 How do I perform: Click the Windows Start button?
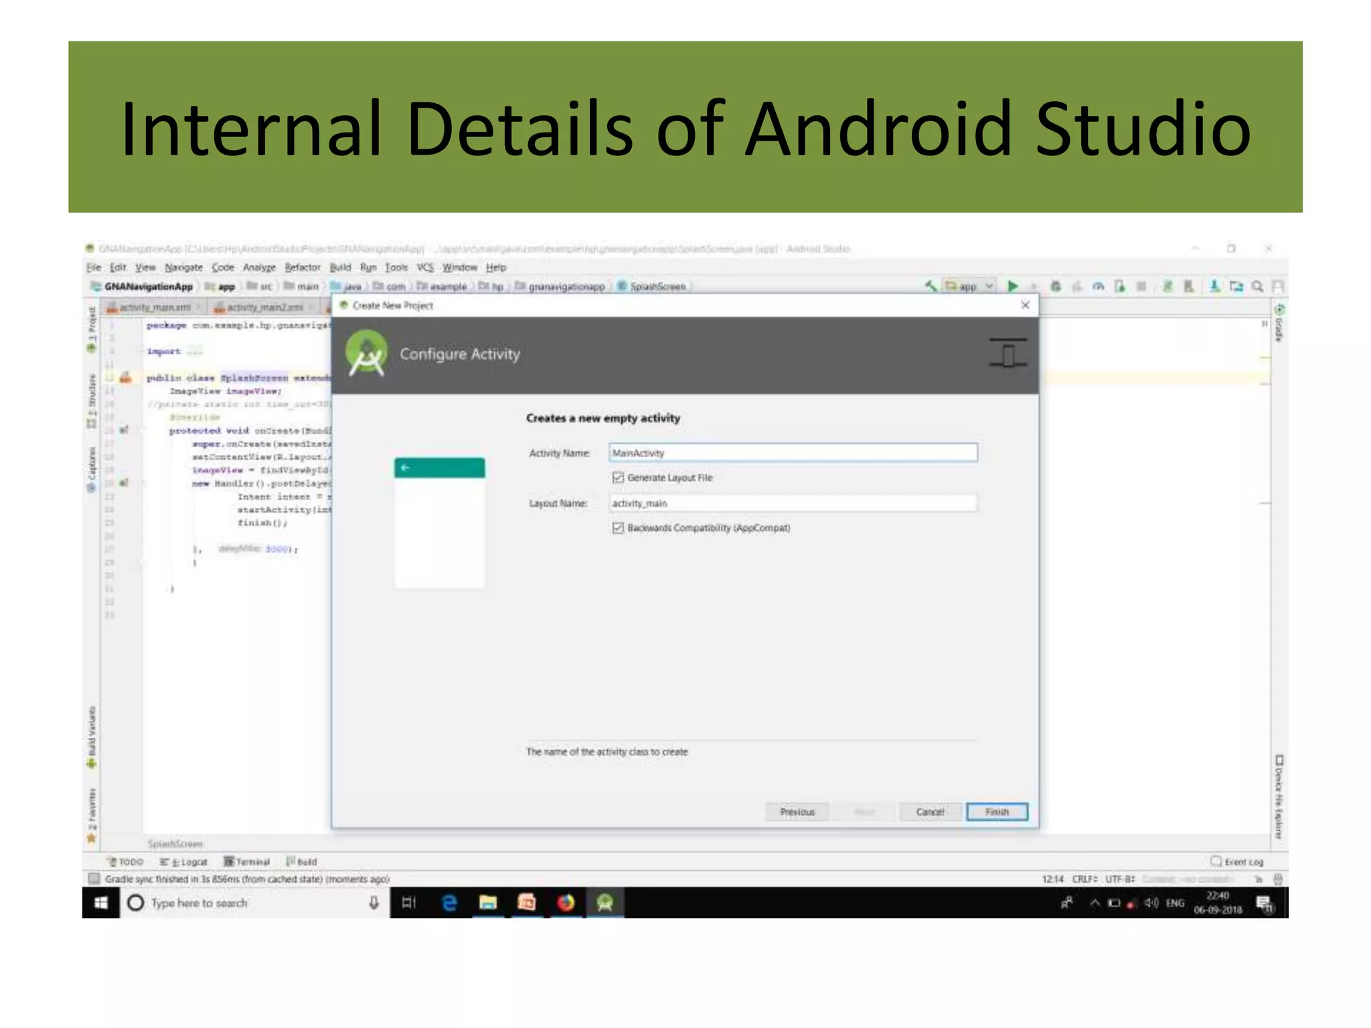coord(101,903)
